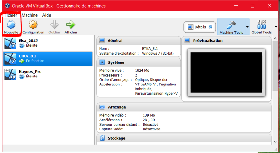Select the Elsa_2015 virtual machine
This screenshot has height=153, width=280.
[48, 43]
